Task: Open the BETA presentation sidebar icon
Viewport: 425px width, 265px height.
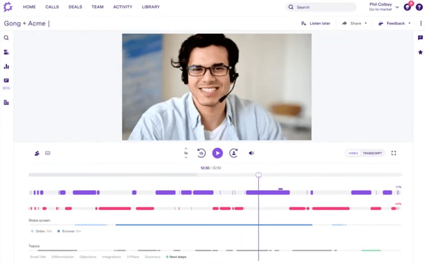Action: coord(6,80)
